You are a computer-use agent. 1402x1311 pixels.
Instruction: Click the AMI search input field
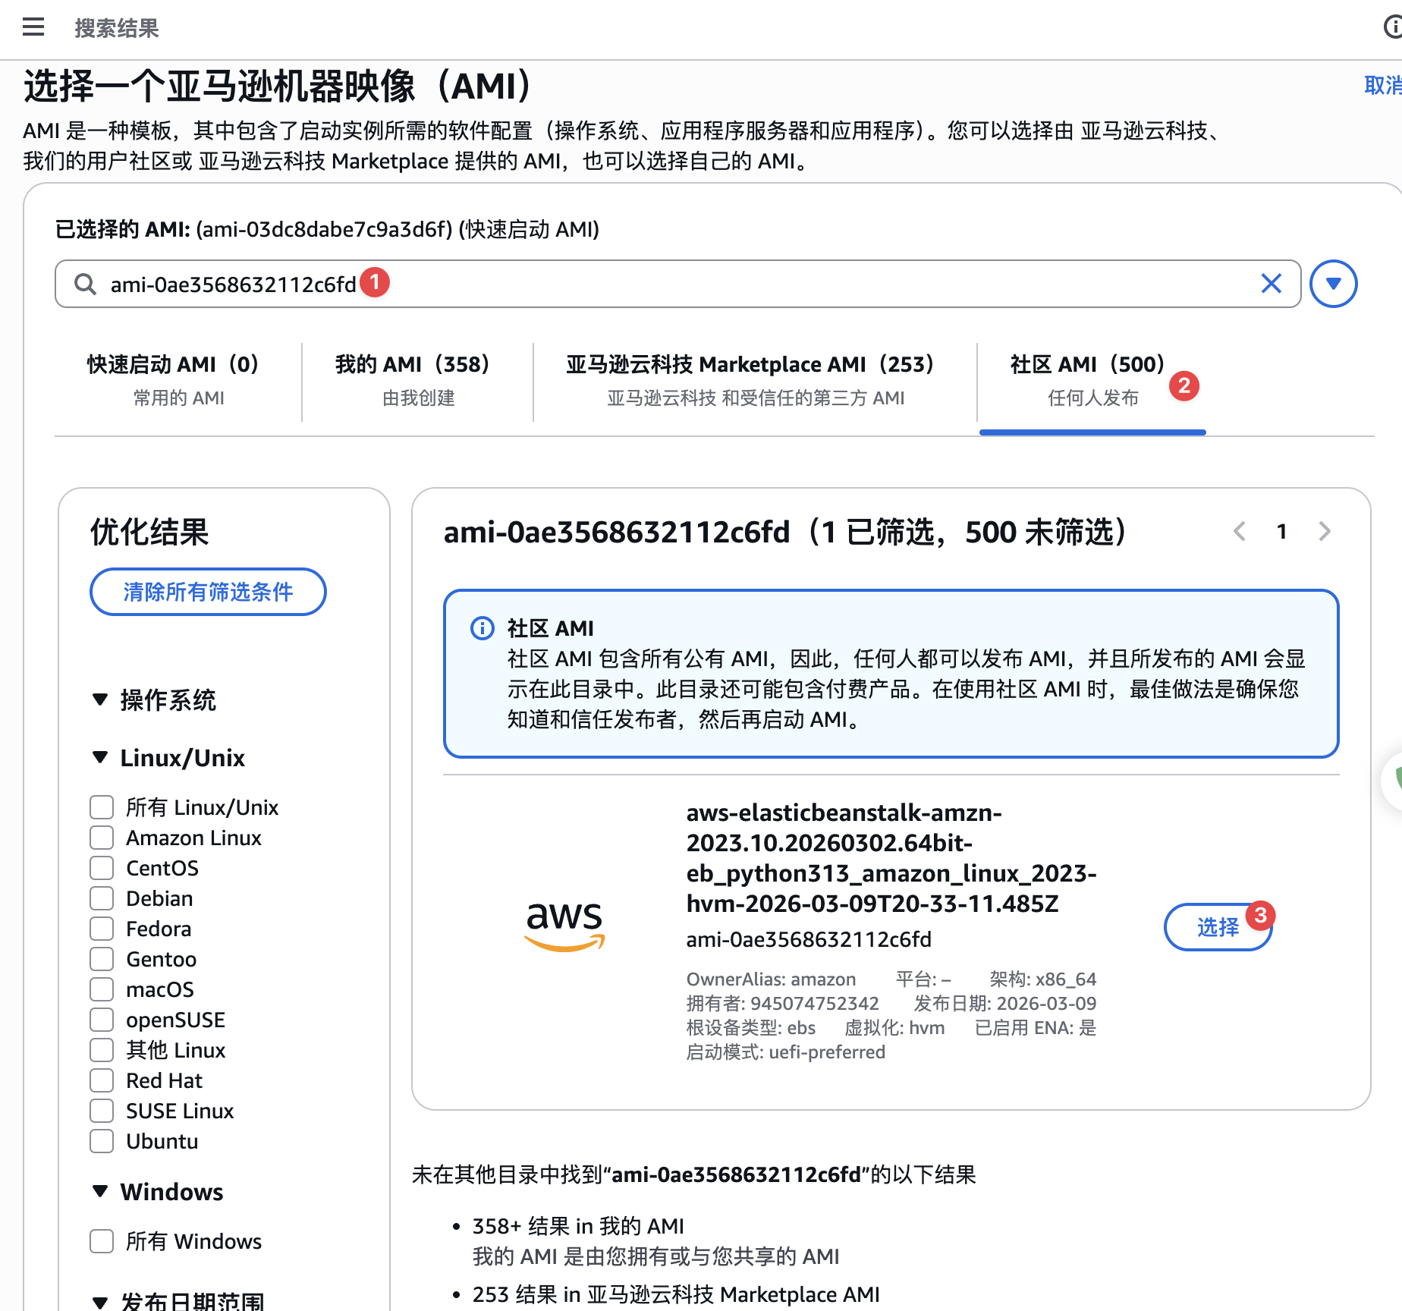pyautogui.click(x=677, y=284)
